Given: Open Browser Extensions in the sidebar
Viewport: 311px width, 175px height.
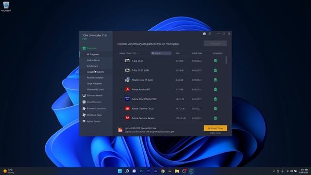Looking at the screenshot, I should (x=96, y=108).
